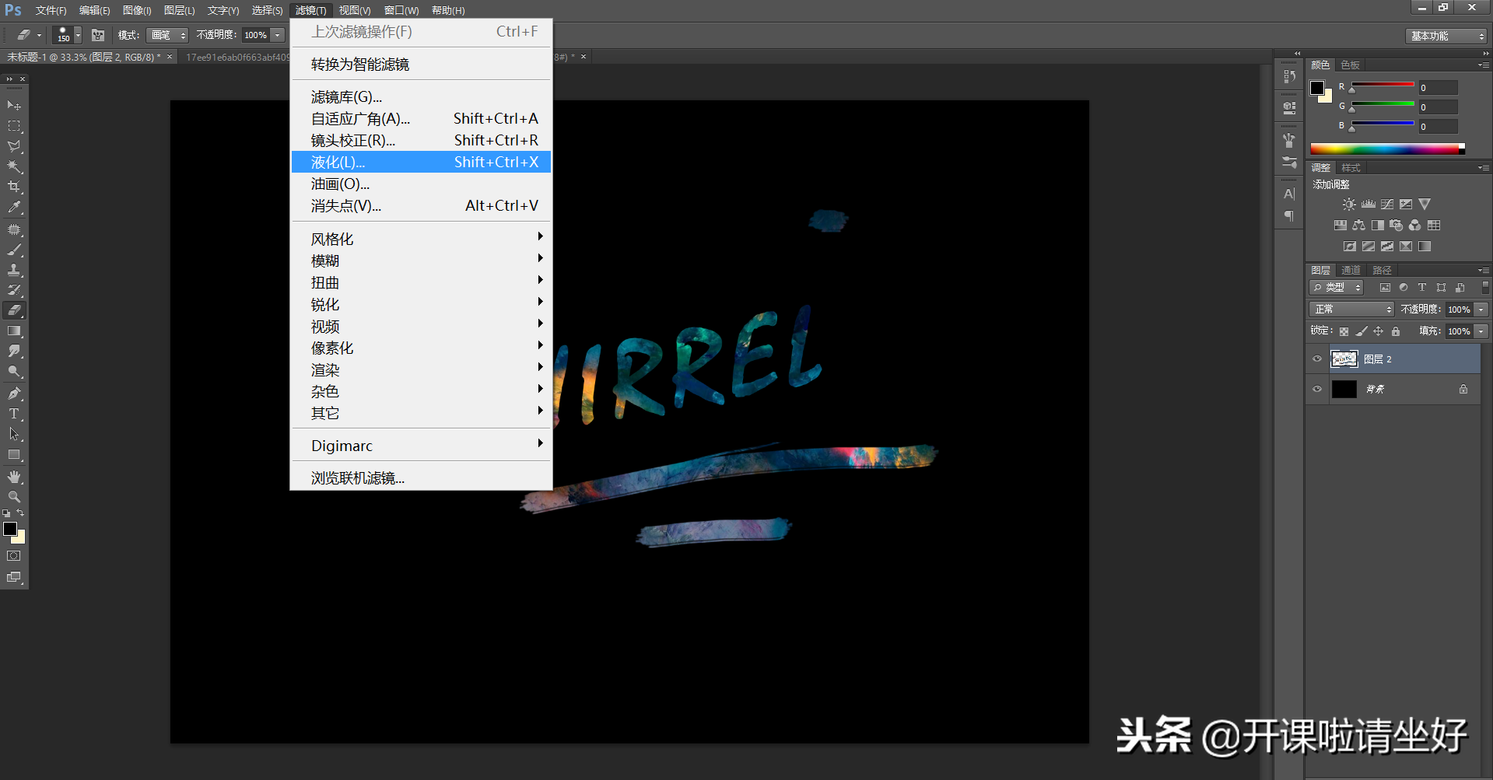
Task: Hide the 图层 2 layer
Action: pos(1317,359)
